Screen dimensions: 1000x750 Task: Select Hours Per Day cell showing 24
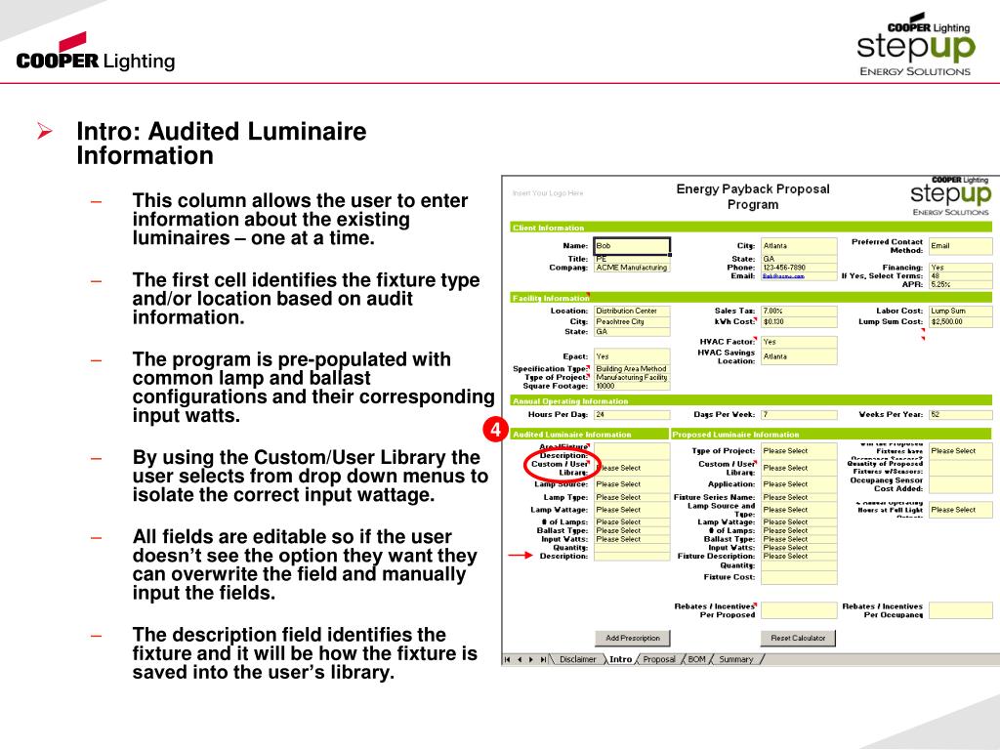tap(632, 414)
